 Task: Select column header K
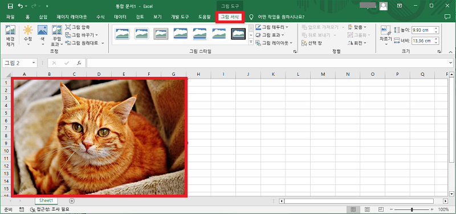pos(273,75)
